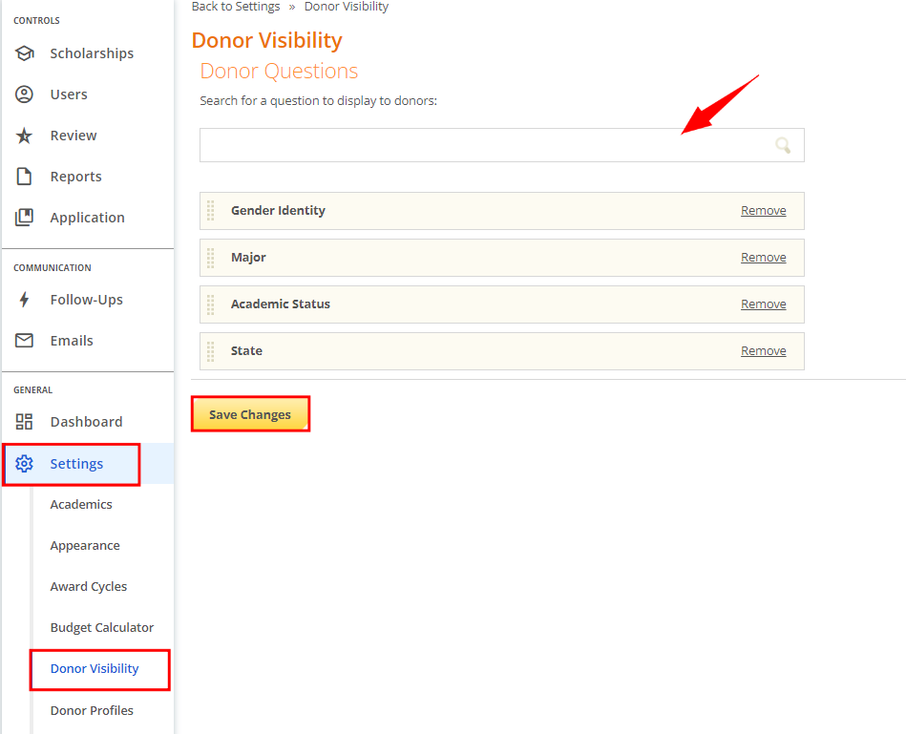Go to Donor Profiles settings
906x734 pixels.
tap(92, 710)
